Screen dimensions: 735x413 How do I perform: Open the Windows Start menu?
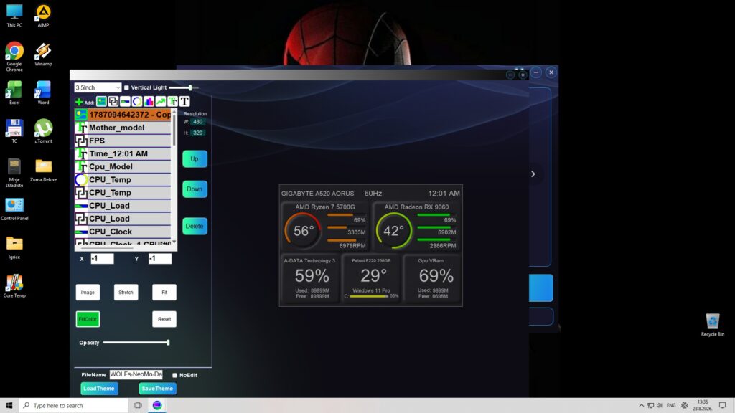tap(9, 406)
